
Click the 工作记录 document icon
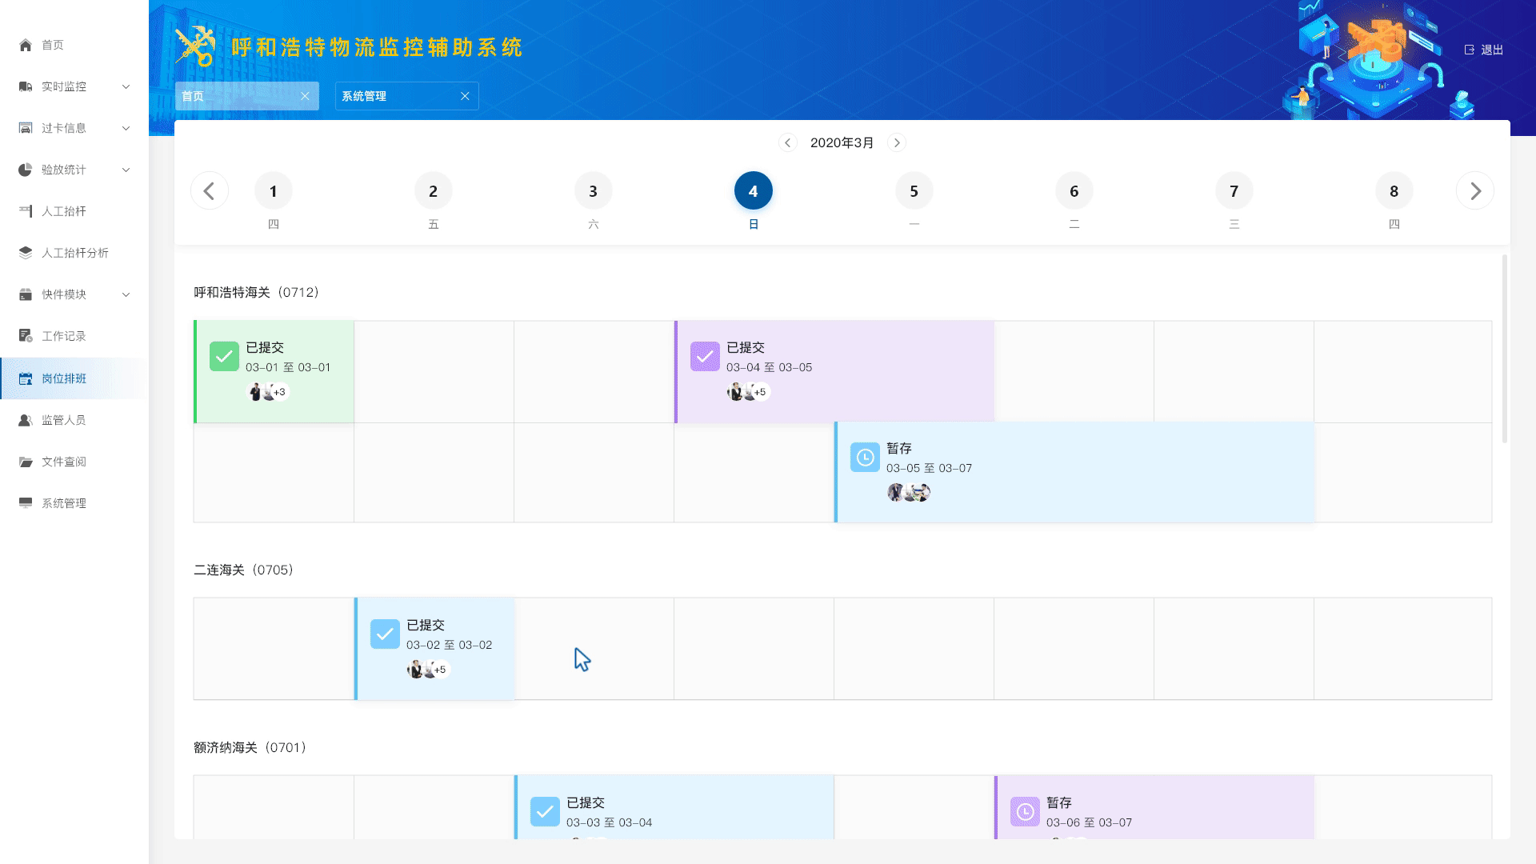tap(24, 336)
